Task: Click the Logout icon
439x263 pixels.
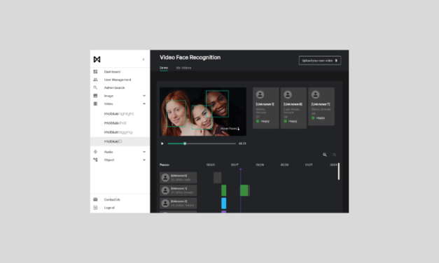Action: point(95,208)
